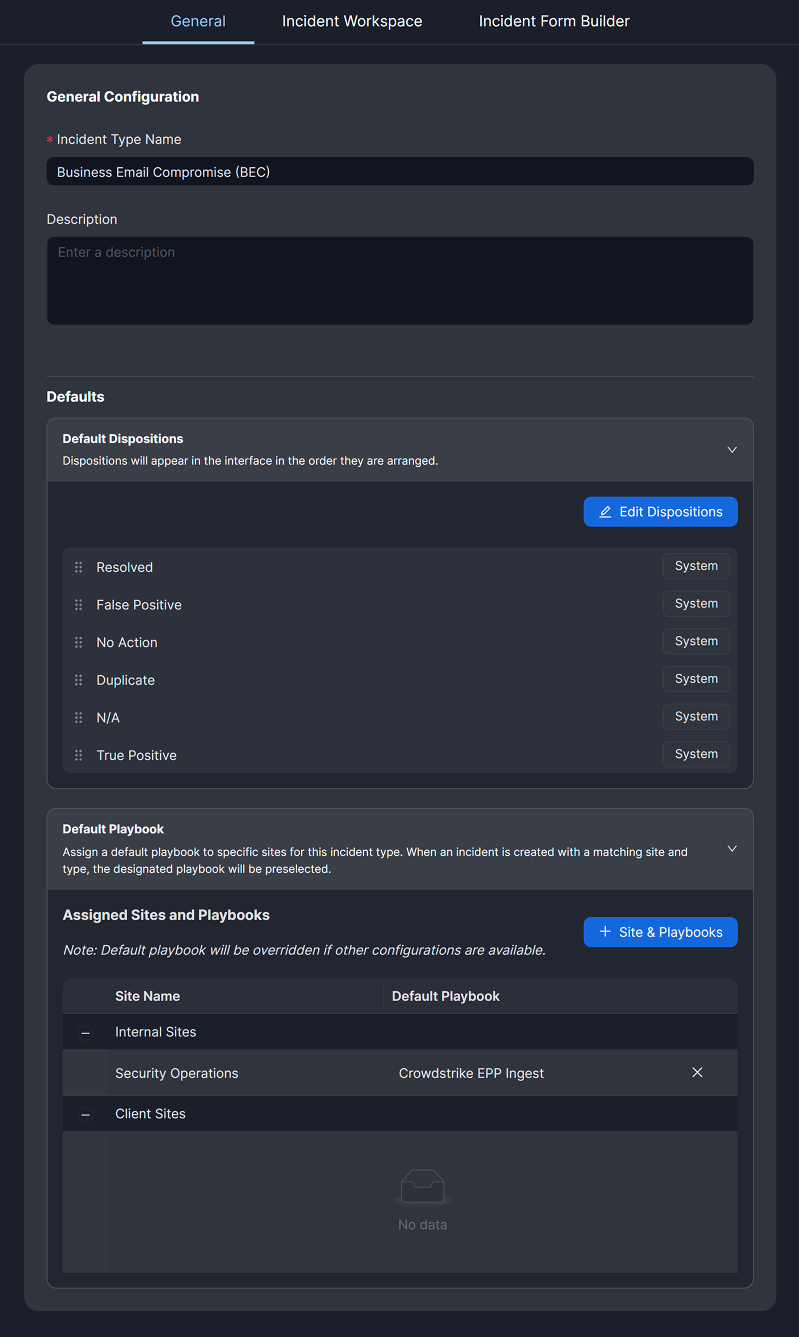Click drag handle beside False Positive
799x1337 pixels.
point(79,604)
